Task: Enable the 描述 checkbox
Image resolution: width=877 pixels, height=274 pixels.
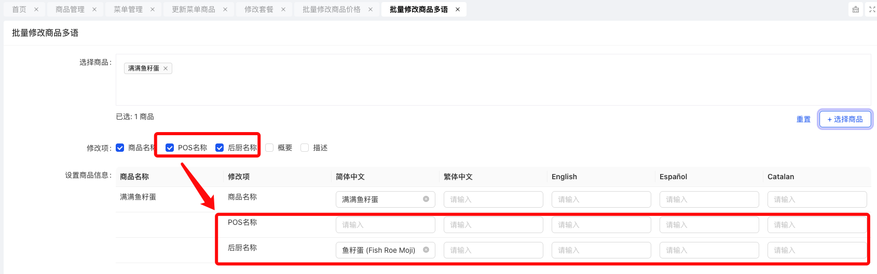Action: (x=305, y=148)
